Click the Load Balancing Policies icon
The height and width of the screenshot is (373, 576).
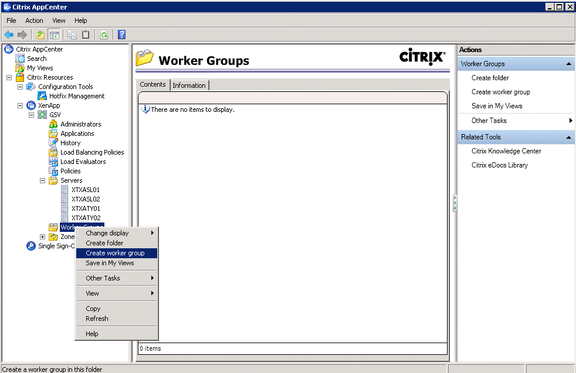click(x=53, y=152)
